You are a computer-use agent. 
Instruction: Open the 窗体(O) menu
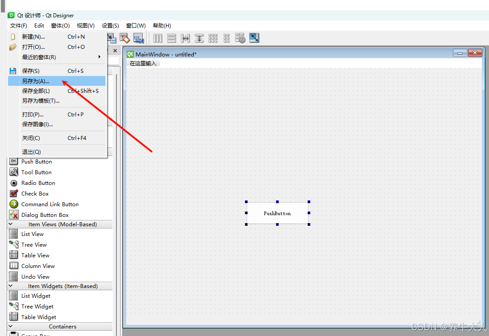click(60, 26)
